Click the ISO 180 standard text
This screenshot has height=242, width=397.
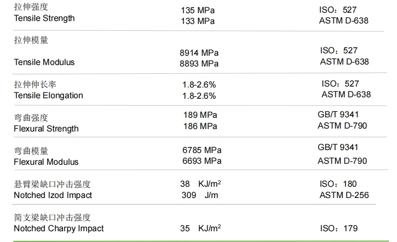[338, 184]
